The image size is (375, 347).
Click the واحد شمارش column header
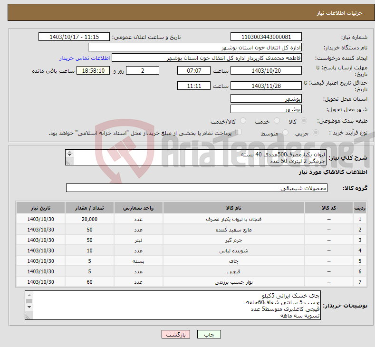pos(138,208)
